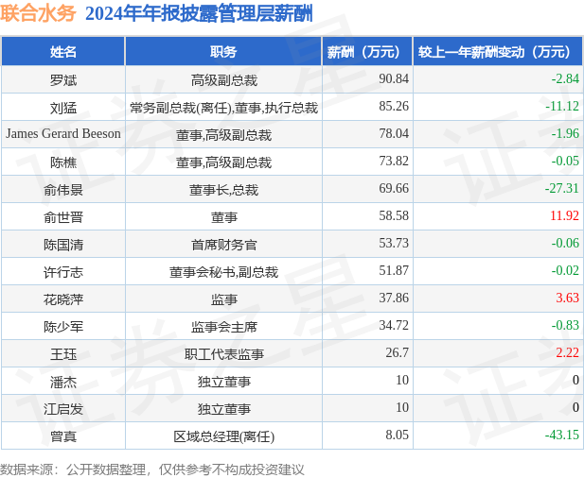Viewport: 584px width, 478px height.
Task: Click 俞世晋's position 董事
Action: [x=223, y=217]
